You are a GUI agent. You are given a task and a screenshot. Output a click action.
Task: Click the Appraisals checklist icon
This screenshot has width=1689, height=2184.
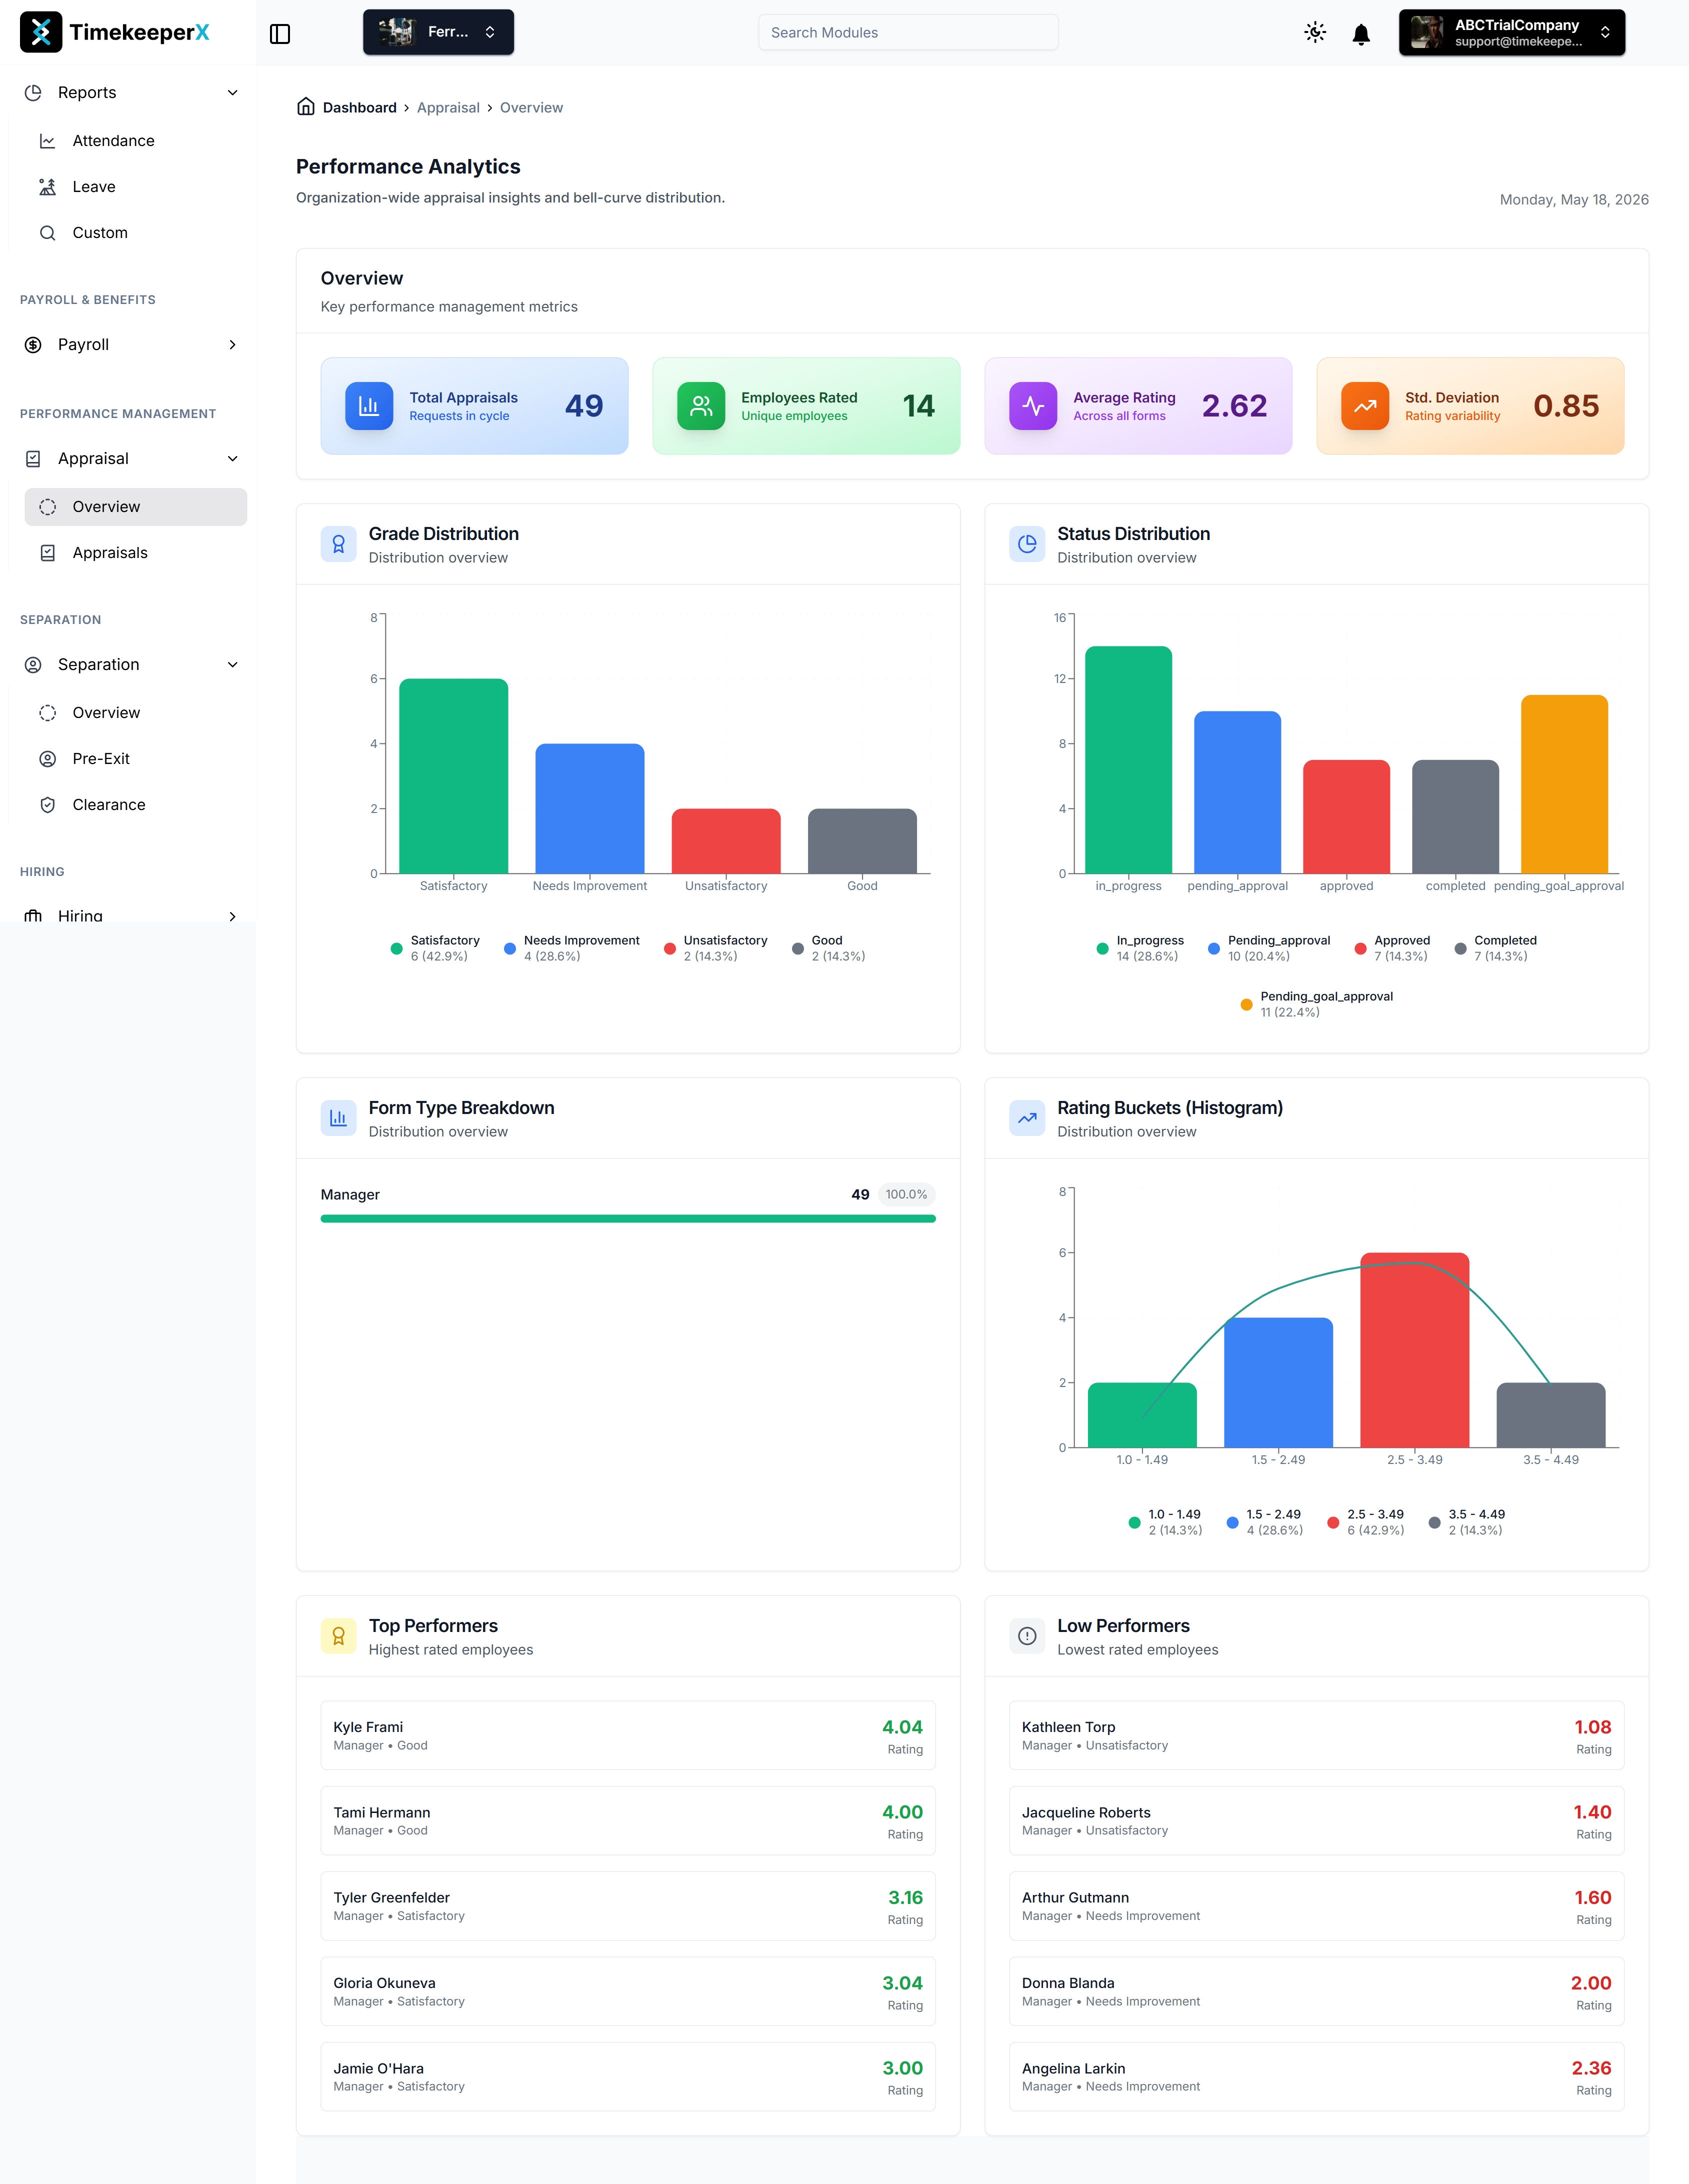[x=47, y=553]
